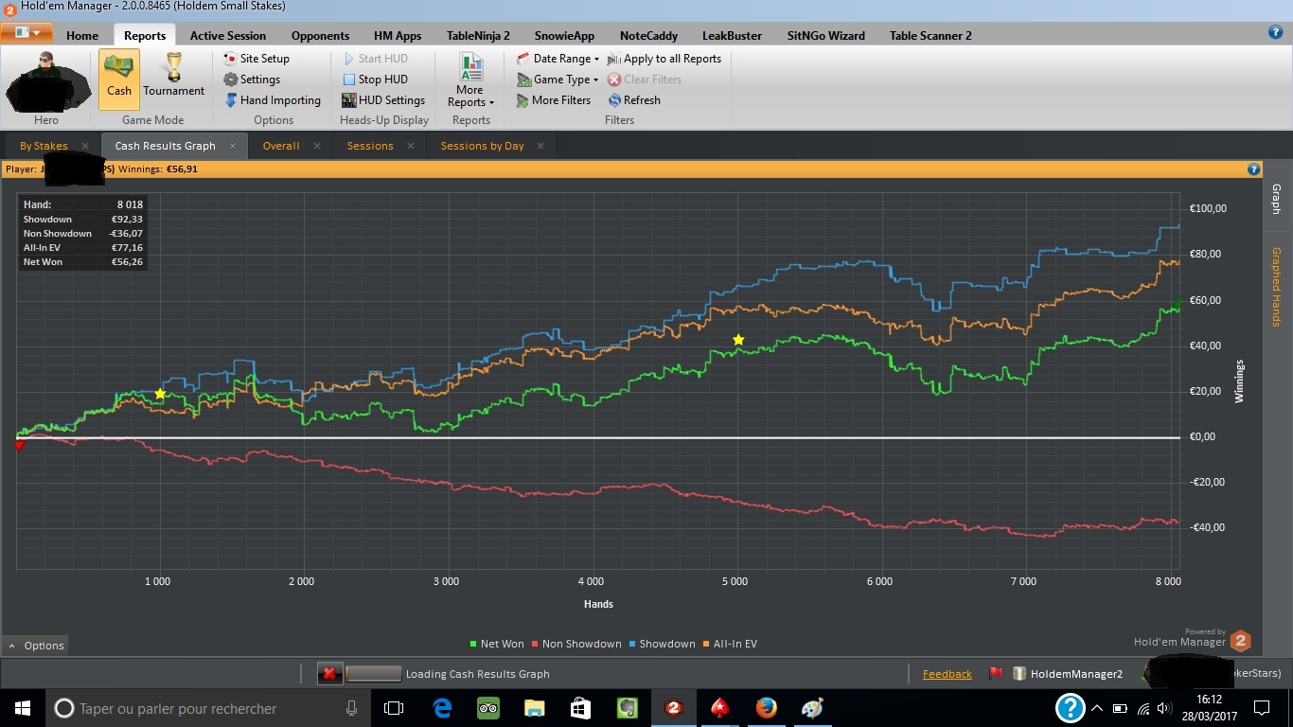Image resolution: width=1293 pixels, height=727 pixels.
Task: Click Apply to all Reports
Action: (x=664, y=59)
